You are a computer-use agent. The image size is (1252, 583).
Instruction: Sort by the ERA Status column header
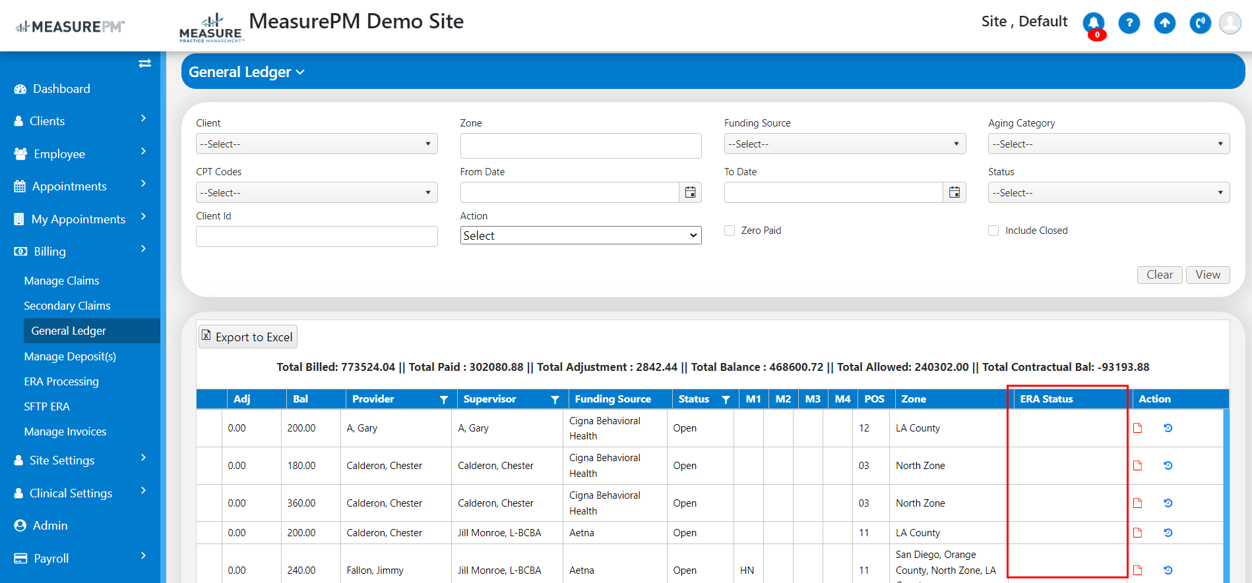[x=1047, y=399]
